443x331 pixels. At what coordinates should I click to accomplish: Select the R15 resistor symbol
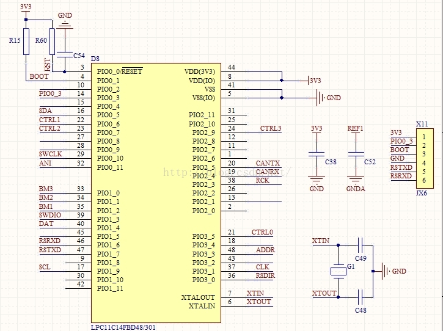click(x=26, y=42)
